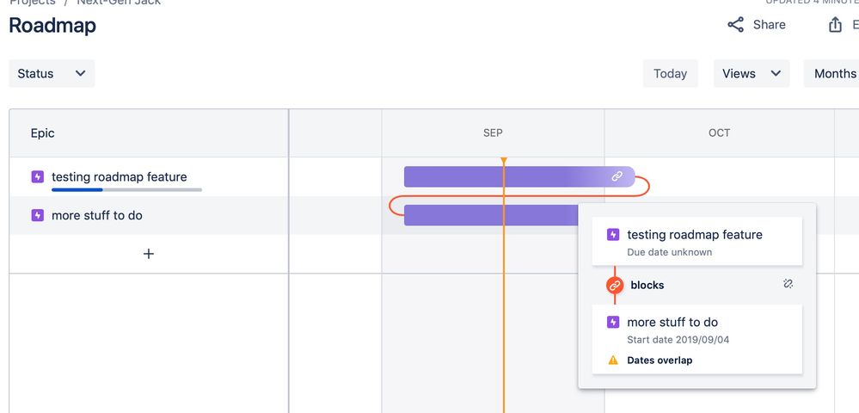Select the testing roadmap feature epic row
Image resolution: width=859 pixels, height=413 pixels.
(149, 176)
